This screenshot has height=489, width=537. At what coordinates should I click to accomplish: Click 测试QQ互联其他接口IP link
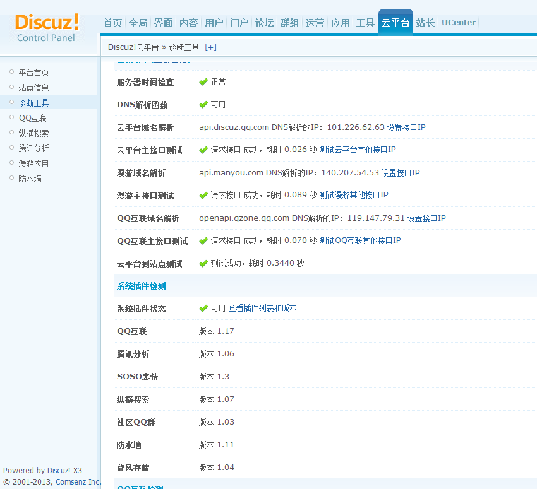tap(360, 241)
